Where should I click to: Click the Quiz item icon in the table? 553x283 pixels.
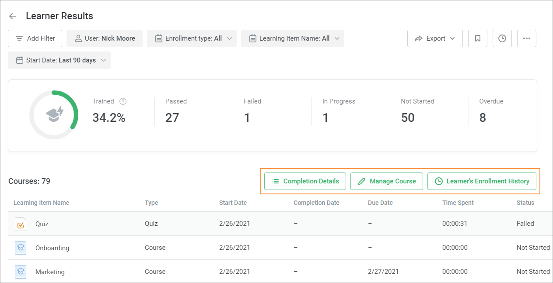point(20,224)
